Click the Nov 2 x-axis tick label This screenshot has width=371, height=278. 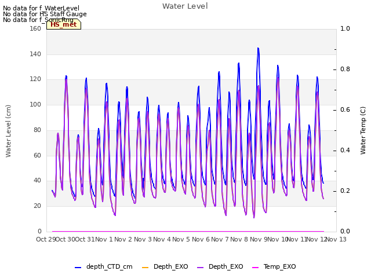[123, 239]
